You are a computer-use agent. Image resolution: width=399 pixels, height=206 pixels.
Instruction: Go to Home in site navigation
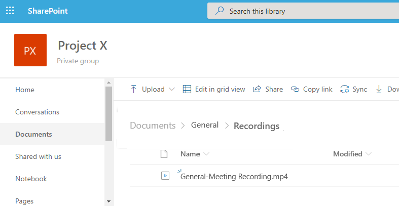25,90
